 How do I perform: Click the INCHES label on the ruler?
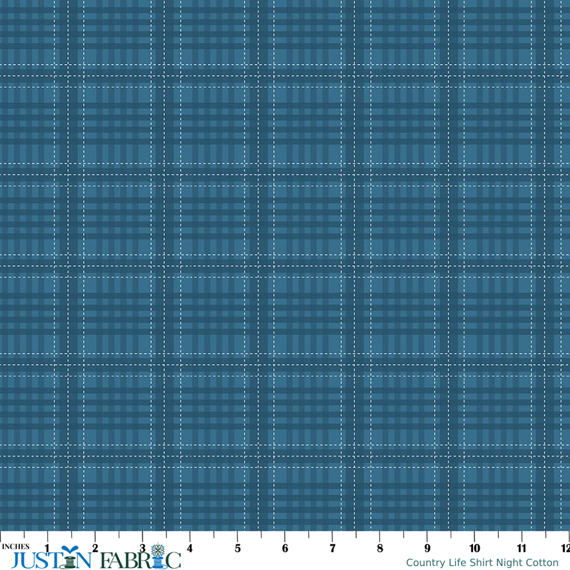[x=15, y=546]
